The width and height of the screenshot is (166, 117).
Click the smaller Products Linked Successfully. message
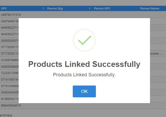click(84, 75)
